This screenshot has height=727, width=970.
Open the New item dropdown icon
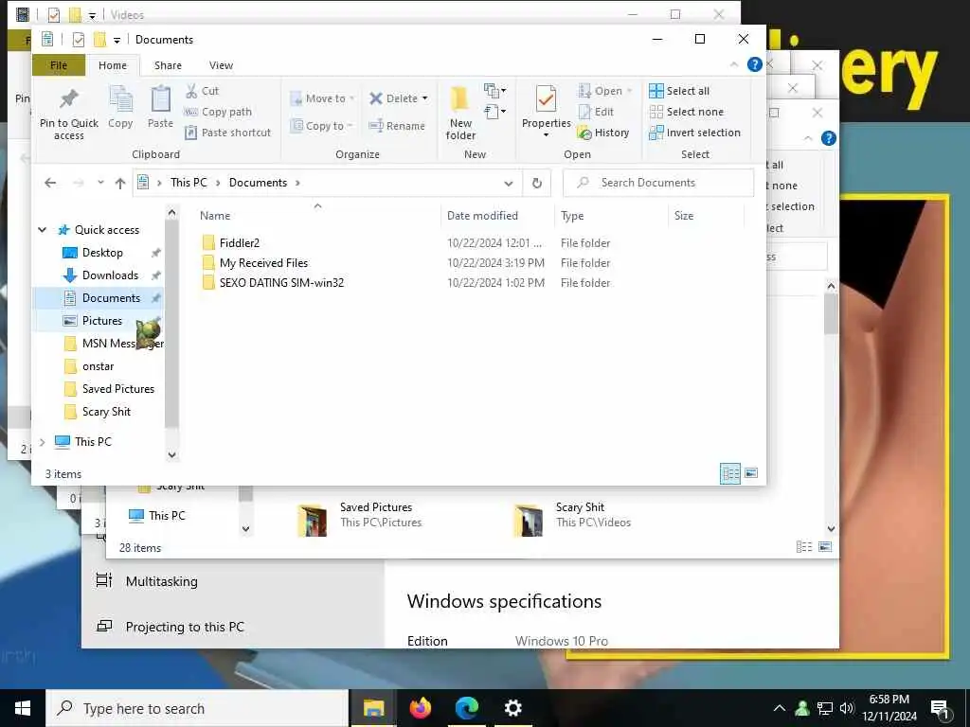tap(494, 91)
